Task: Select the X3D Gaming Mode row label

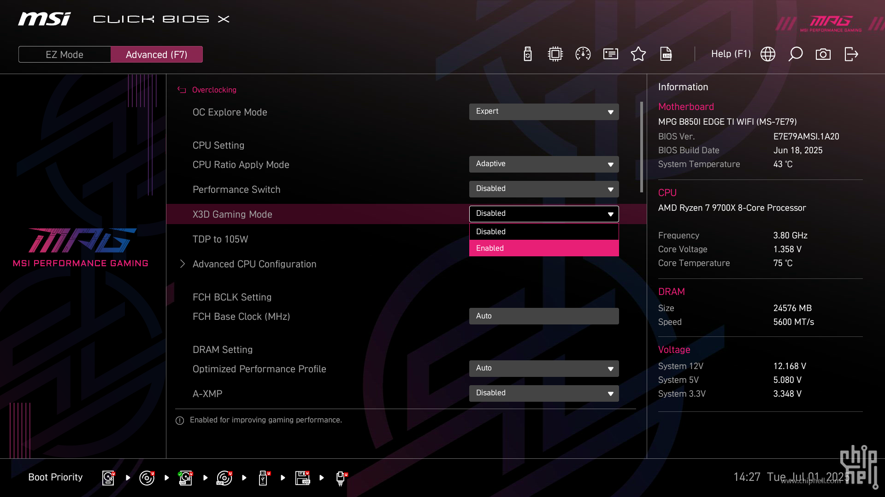Action: pyautogui.click(x=232, y=214)
